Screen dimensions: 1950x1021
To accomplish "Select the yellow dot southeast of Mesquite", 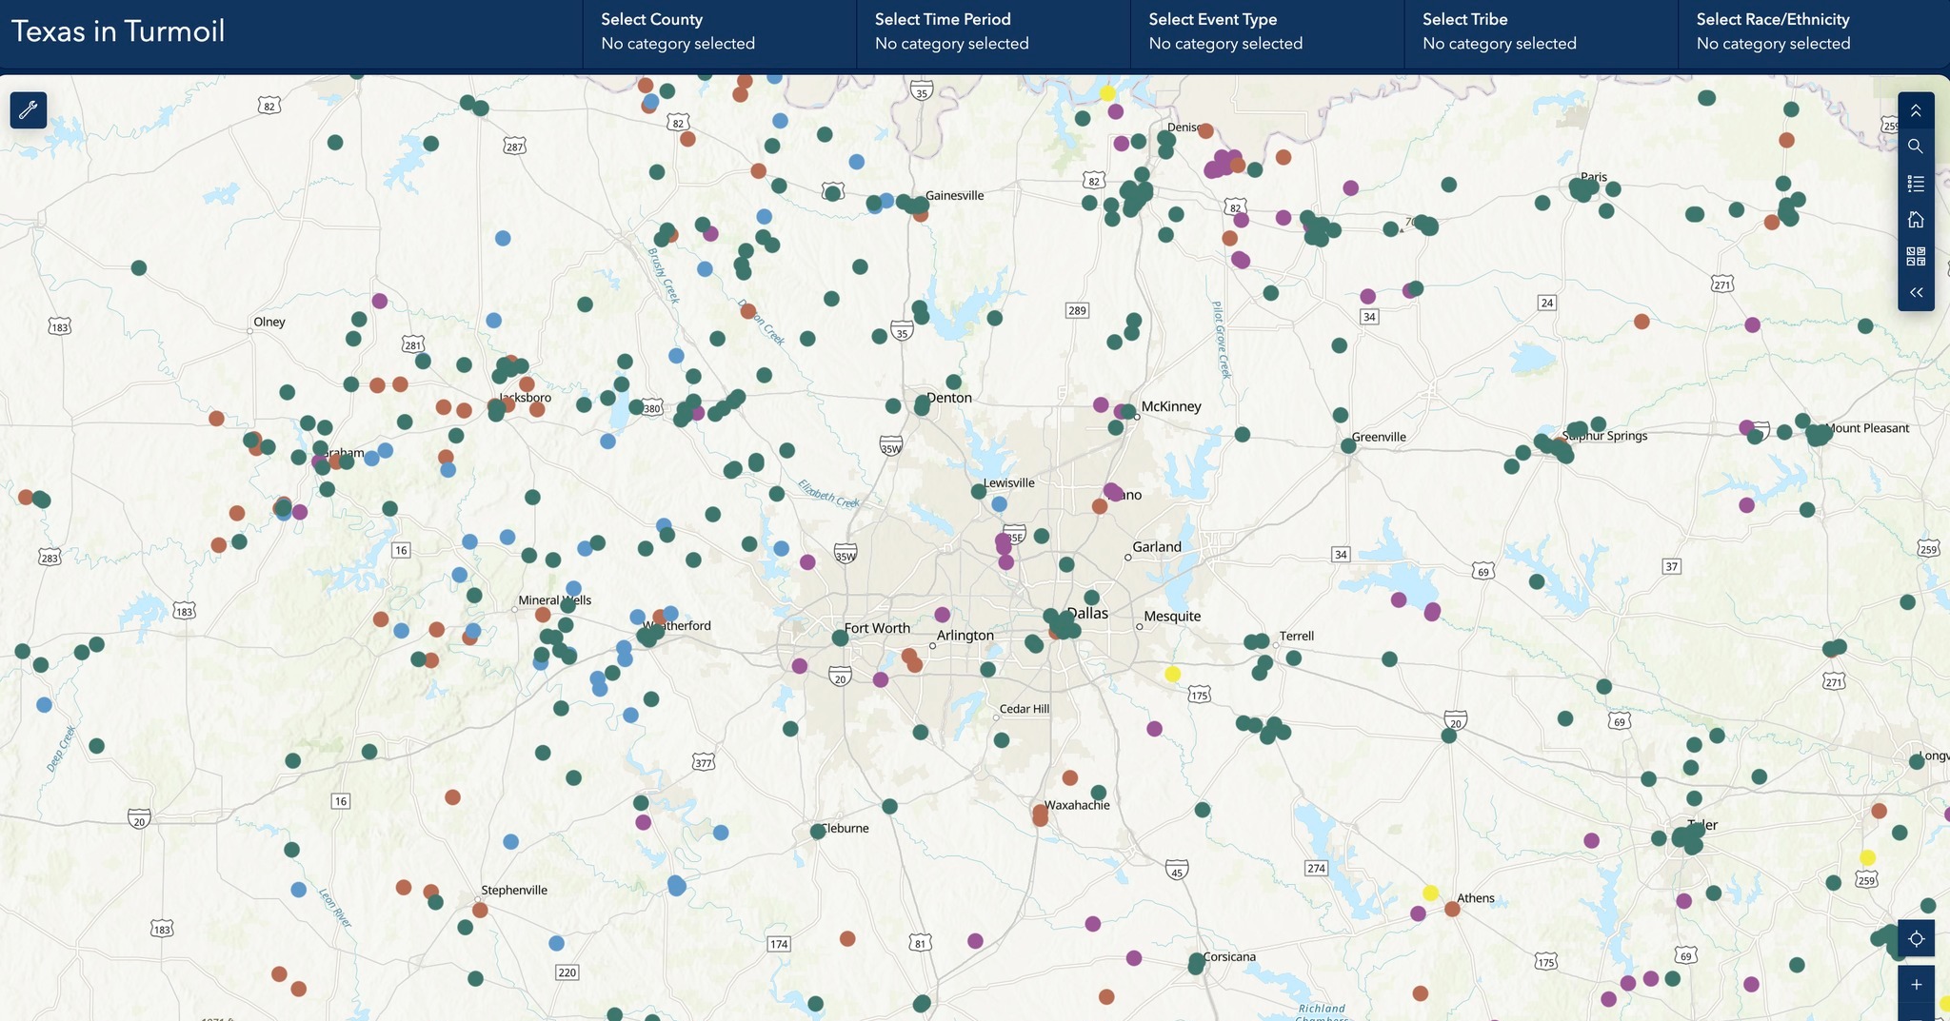I will 1173,674.
